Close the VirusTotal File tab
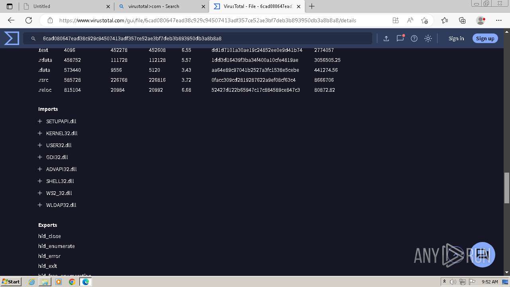 pyautogui.click(x=299, y=6)
